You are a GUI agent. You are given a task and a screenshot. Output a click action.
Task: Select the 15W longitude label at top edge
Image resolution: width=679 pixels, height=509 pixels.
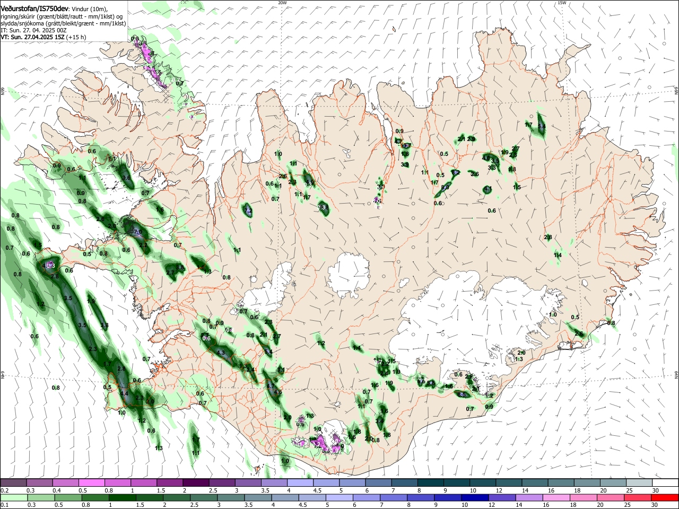click(x=562, y=3)
